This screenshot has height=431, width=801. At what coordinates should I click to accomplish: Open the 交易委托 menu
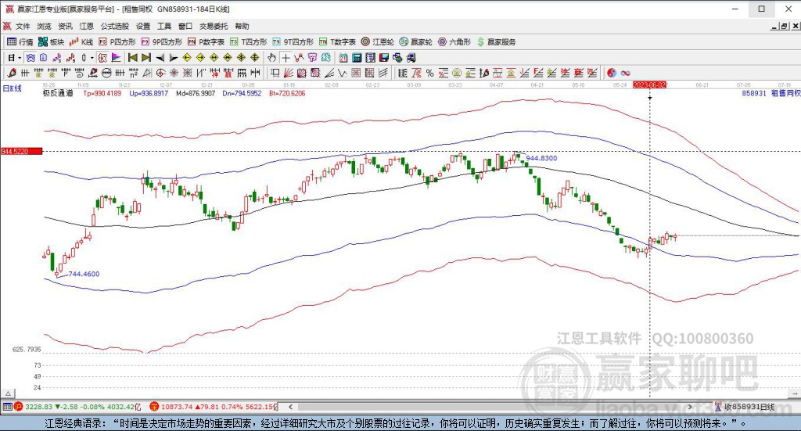[x=213, y=26]
